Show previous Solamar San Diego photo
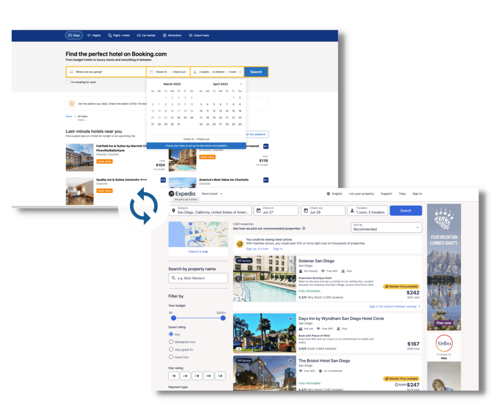This screenshot has height=412, width=492. pos(238,279)
